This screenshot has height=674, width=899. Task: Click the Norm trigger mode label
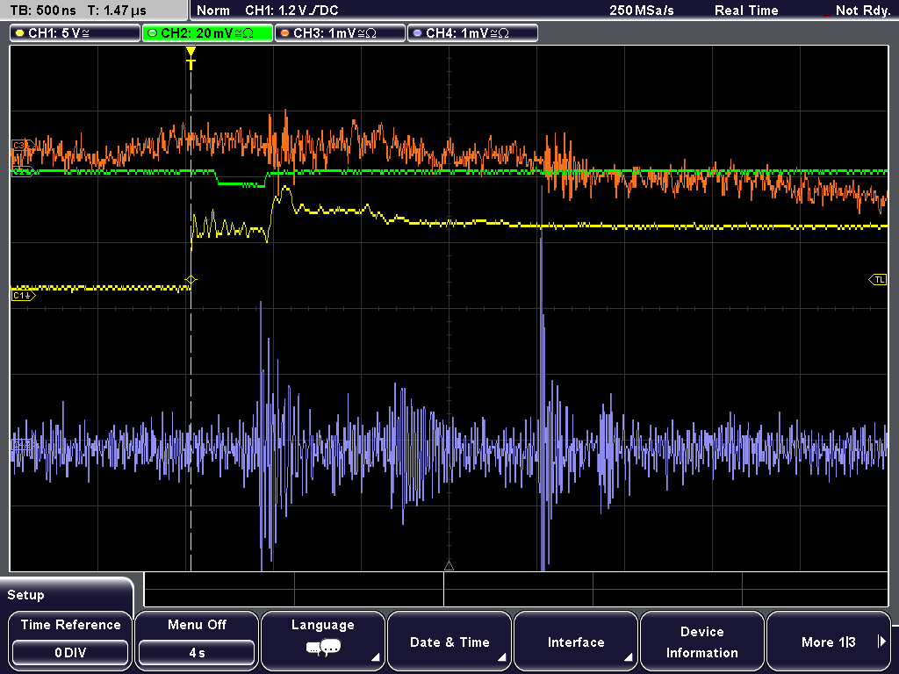(x=213, y=11)
